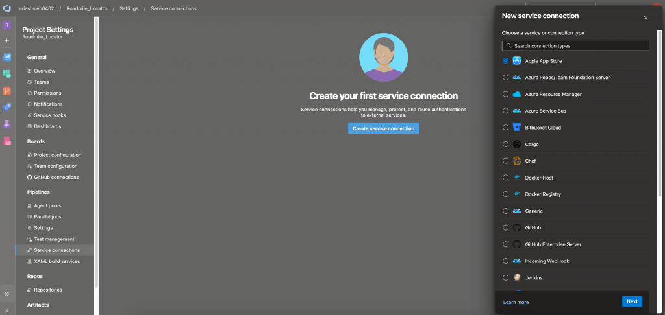Open Test management under Pipelines
Image resolution: width=665 pixels, height=315 pixels.
coord(55,239)
